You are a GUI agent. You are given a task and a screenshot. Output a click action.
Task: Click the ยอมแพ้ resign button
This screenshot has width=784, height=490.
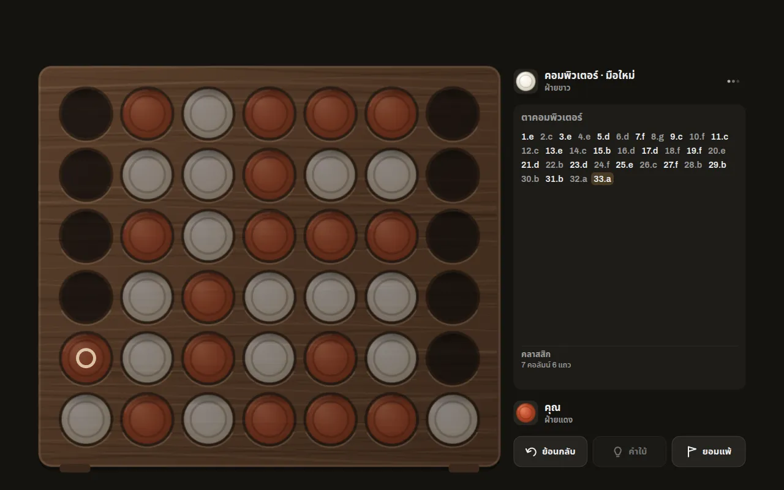pos(709,451)
